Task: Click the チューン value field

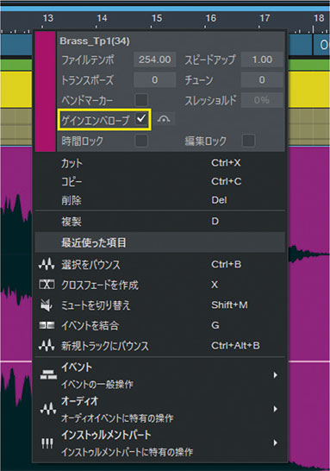Action: coord(262,79)
